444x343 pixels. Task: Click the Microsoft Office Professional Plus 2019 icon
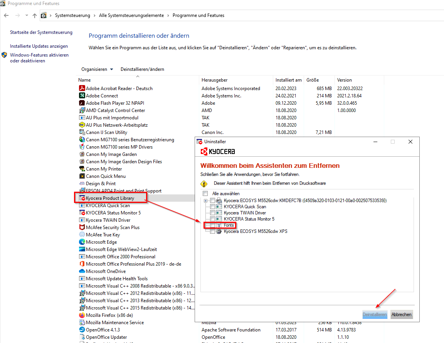coord(82,264)
